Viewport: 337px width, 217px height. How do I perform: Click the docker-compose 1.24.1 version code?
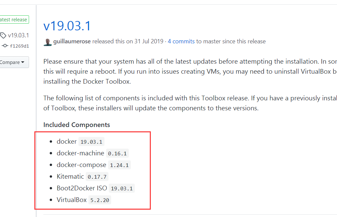119,165
